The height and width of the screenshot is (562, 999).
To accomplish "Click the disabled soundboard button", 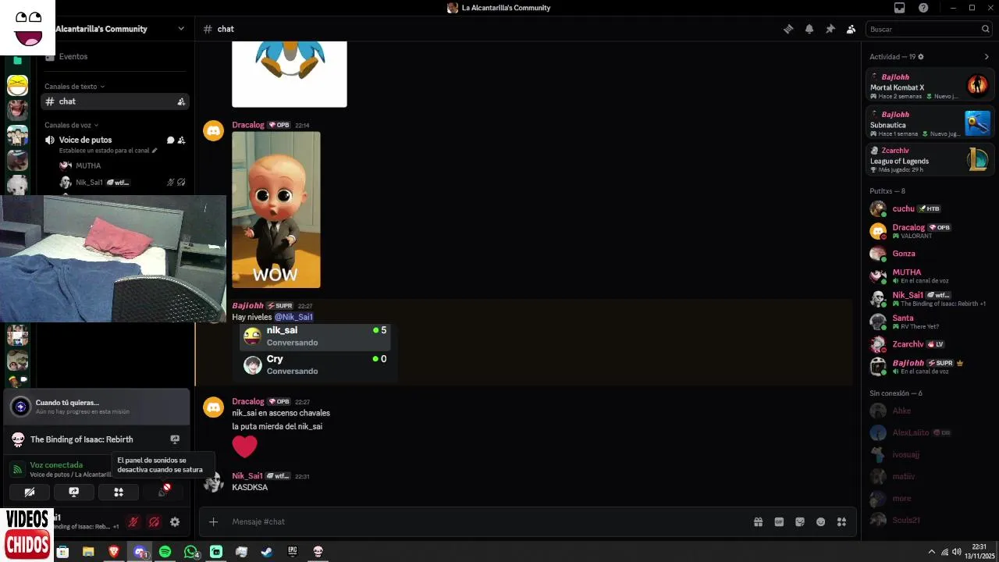I will 163,492.
